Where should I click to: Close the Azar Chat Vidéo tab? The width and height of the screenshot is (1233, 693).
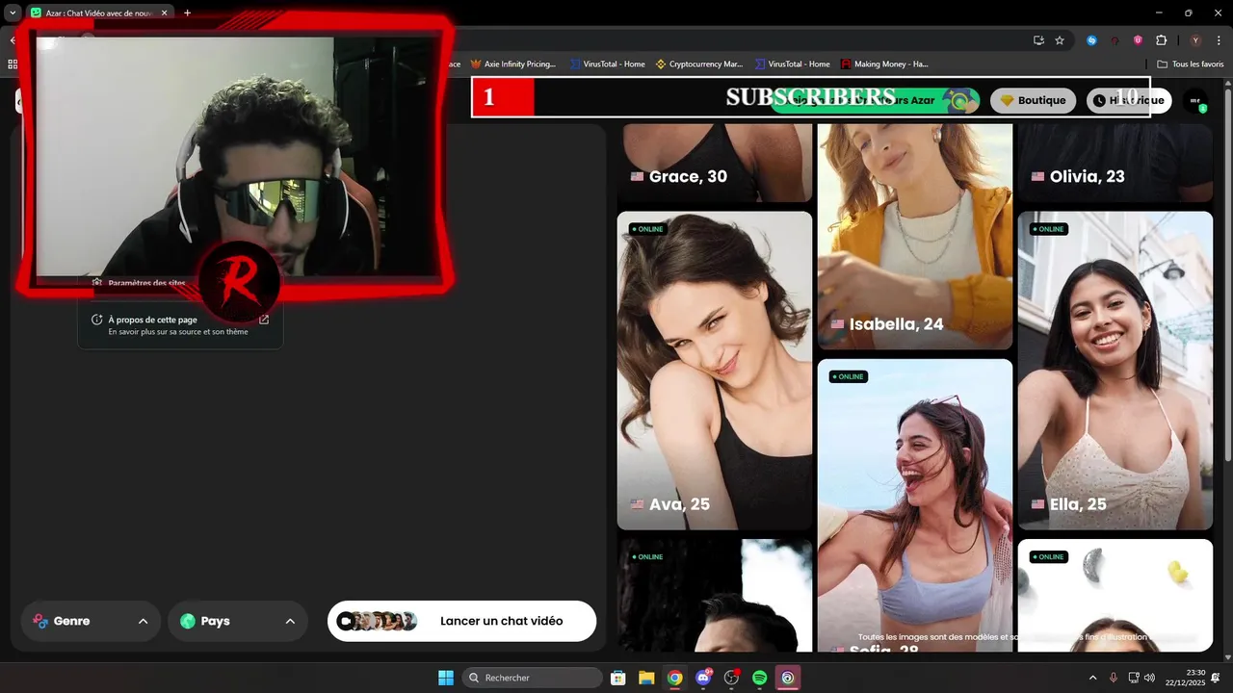tap(164, 13)
